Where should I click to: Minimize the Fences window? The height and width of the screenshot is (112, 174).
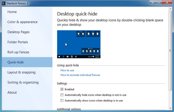pyautogui.click(x=151, y=3)
